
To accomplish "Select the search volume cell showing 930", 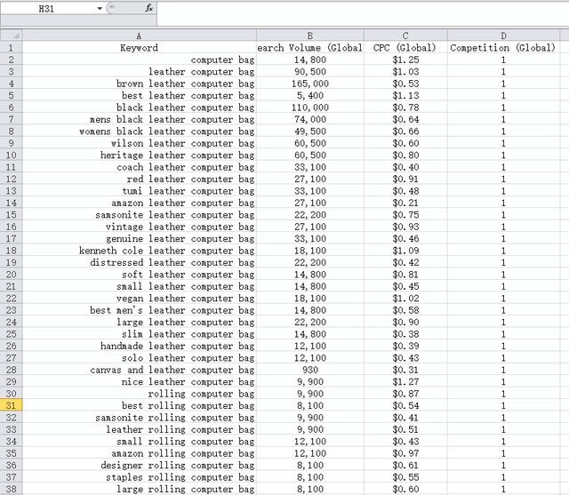I will (310, 370).
